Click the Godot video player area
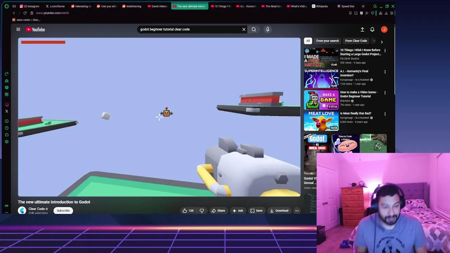The height and width of the screenshot is (253, 450). click(x=159, y=117)
